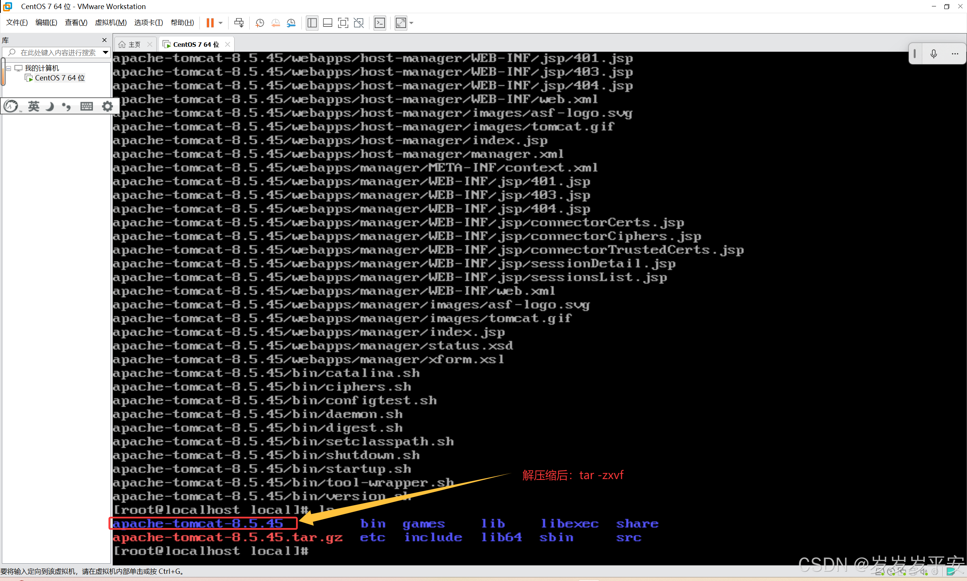
Task: Open the 帮助(H) menu
Action: pyautogui.click(x=182, y=22)
